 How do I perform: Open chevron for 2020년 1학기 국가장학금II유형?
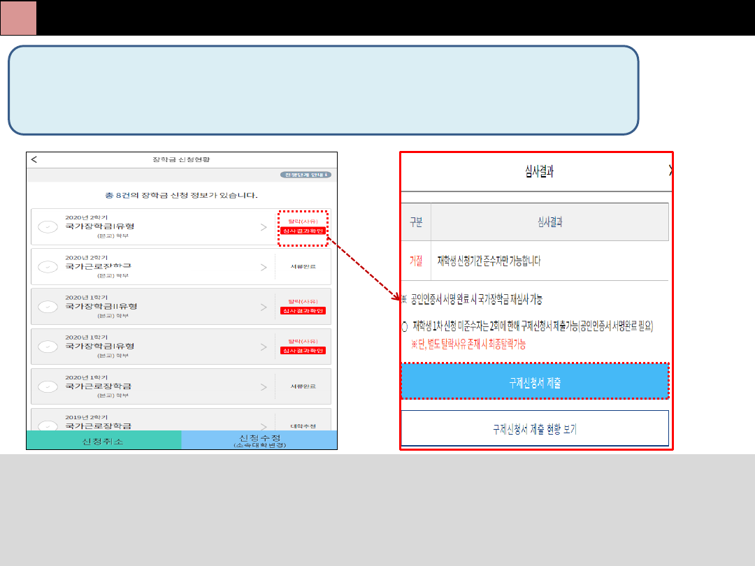[x=264, y=307]
